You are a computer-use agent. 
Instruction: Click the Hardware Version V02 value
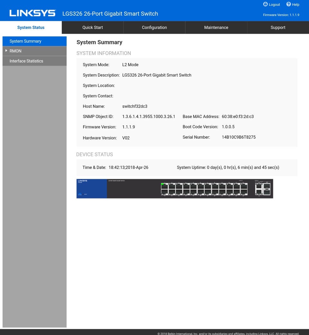[x=126, y=138]
